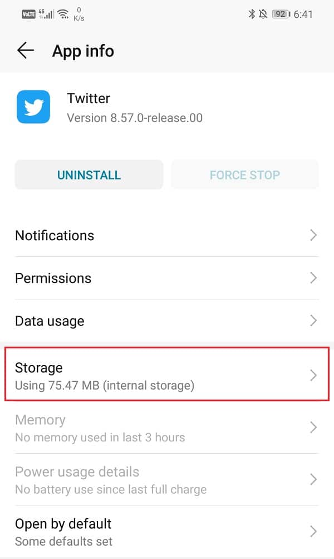Open Storage chevron arrow
This screenshot has width=334, height=559.
313,375
